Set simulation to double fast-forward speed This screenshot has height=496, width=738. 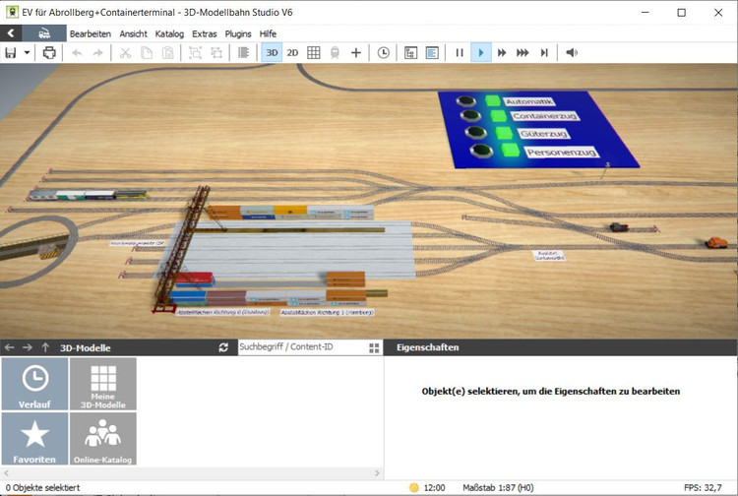tap(502, 53)
